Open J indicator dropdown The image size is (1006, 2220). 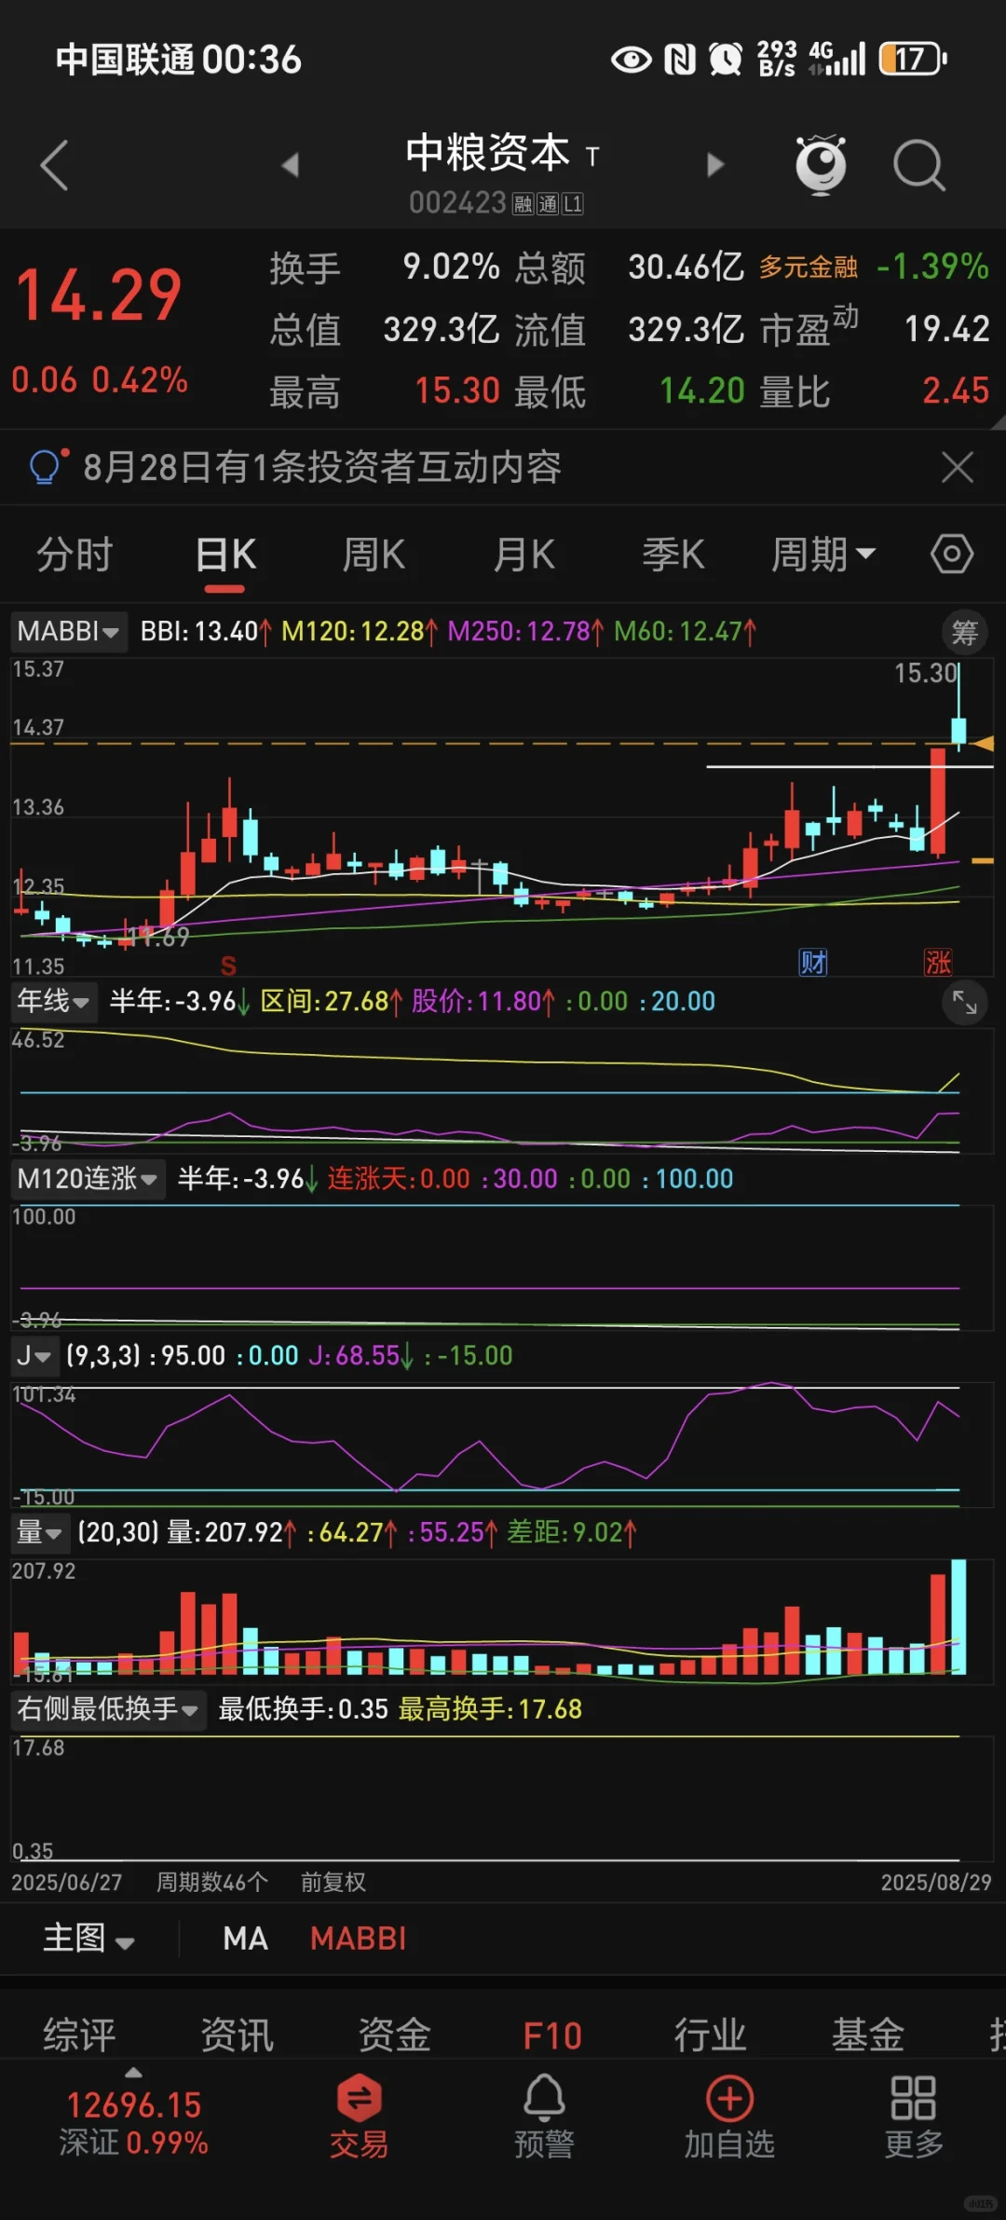click(34, 1356)
